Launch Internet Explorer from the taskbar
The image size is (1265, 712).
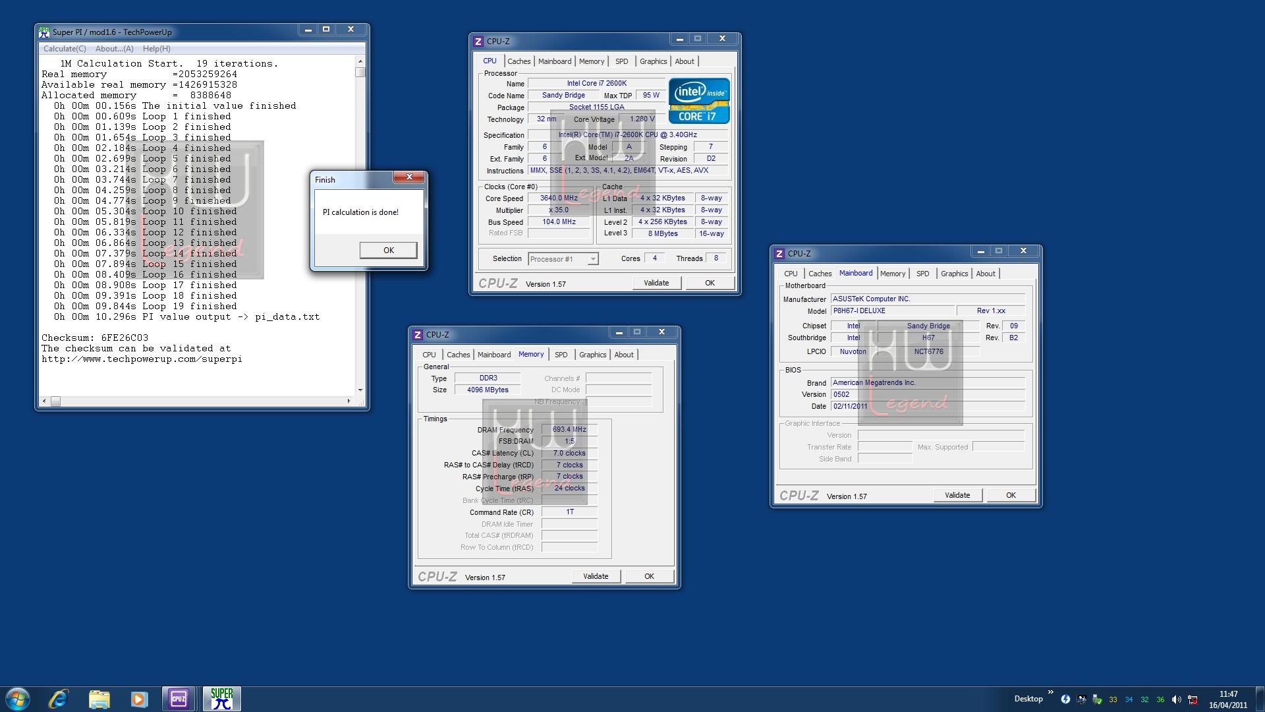click(x=59, y=699)
